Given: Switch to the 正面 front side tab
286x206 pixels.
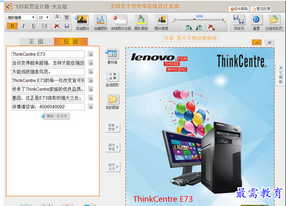Looking at the screenshot, I should click(36, 41).
